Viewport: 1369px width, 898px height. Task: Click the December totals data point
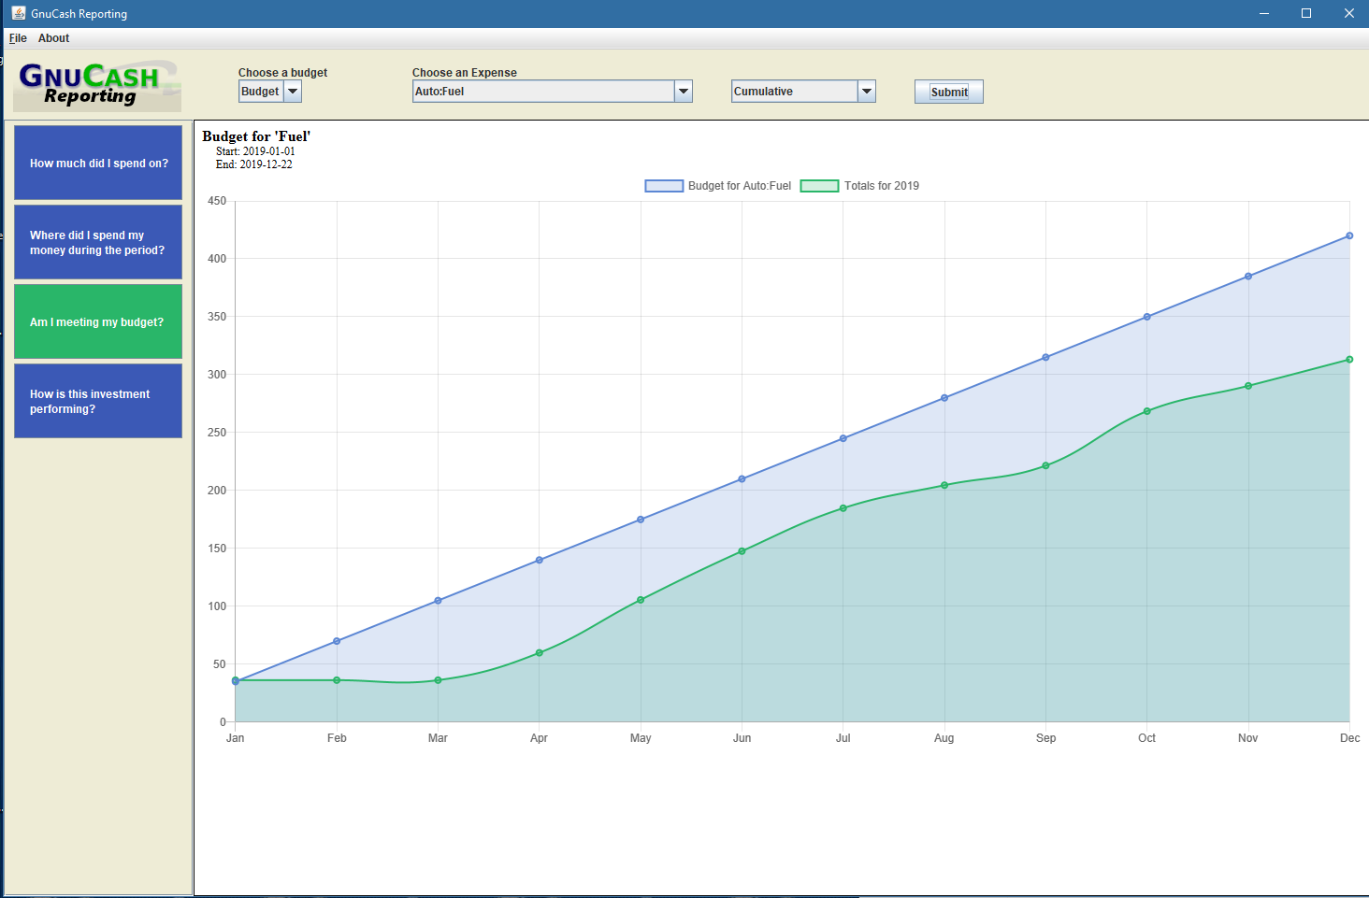(1349, 360)
